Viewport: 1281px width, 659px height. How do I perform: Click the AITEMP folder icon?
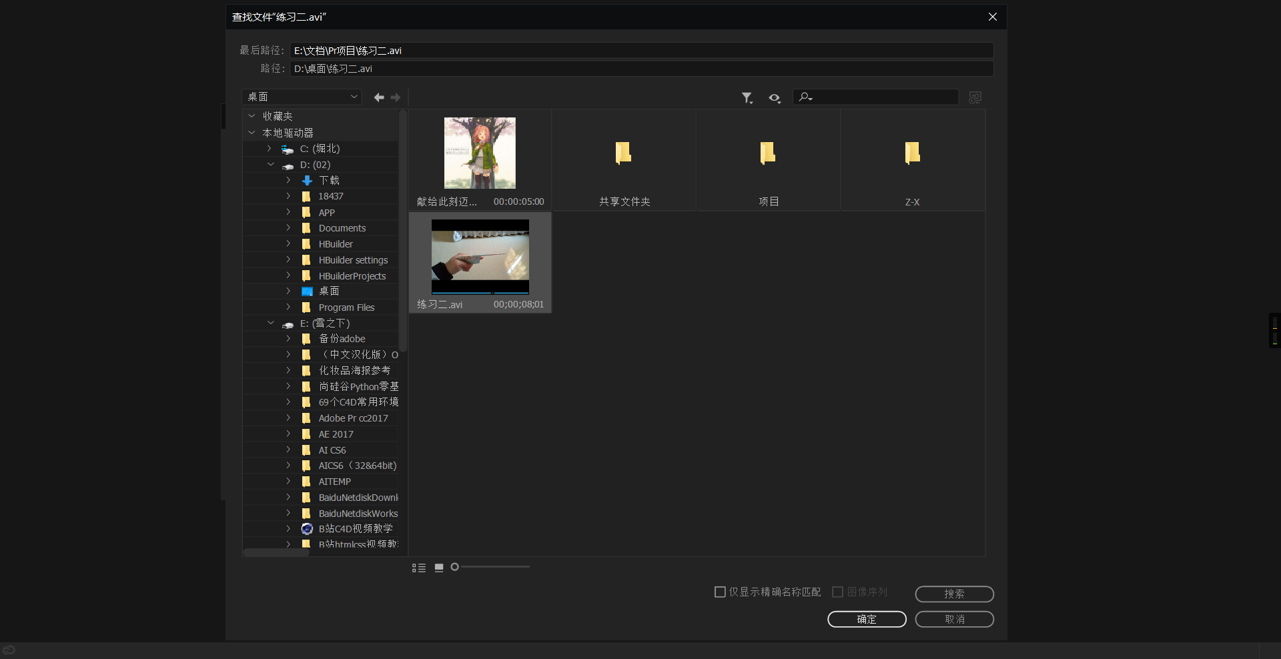pyautogui.click(x=306, y=482)
